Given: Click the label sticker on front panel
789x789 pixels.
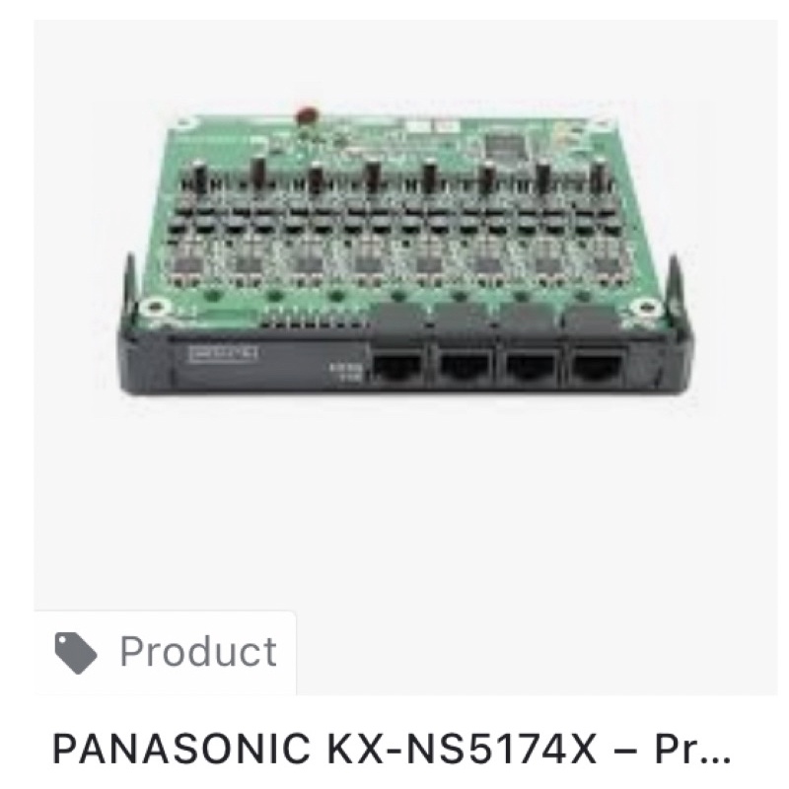Looking at the screenshot, I should [x=223, y=353].
